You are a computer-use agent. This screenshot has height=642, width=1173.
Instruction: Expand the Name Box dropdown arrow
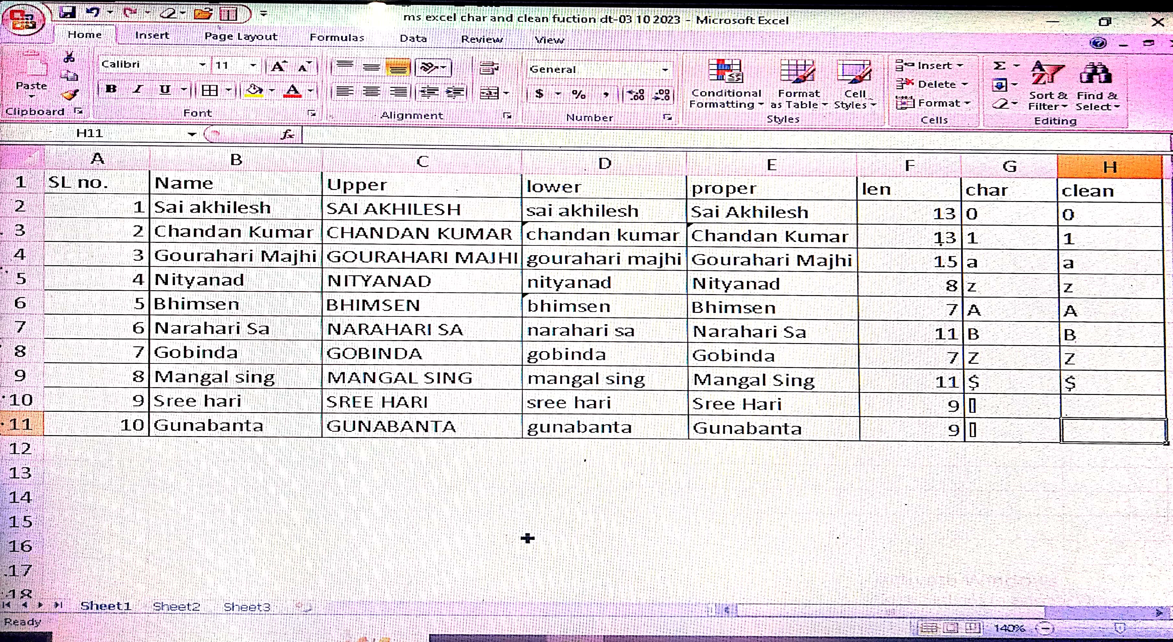coord(192,134)
